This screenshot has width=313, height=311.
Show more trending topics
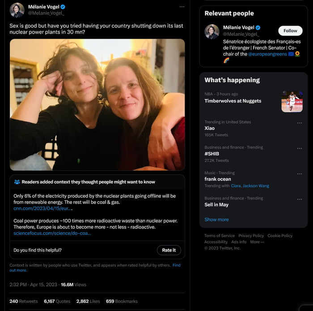pyautogui.click(x=216, y=220)
